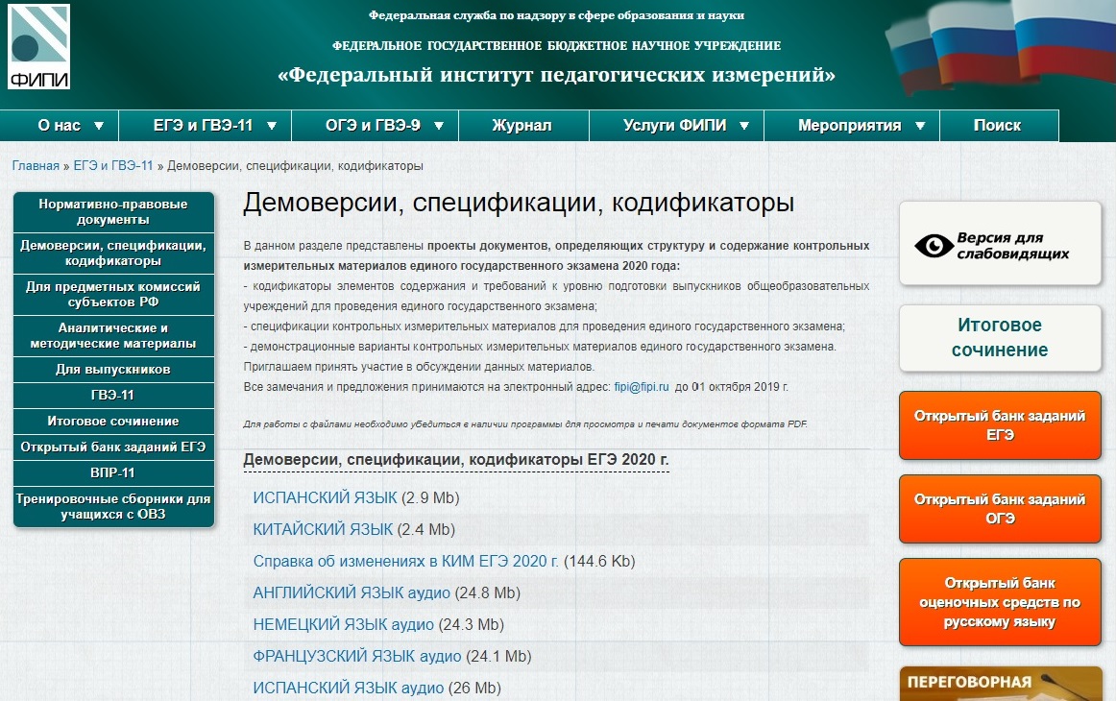Open the 'Журнал' menu item

(x=522, y=126)
